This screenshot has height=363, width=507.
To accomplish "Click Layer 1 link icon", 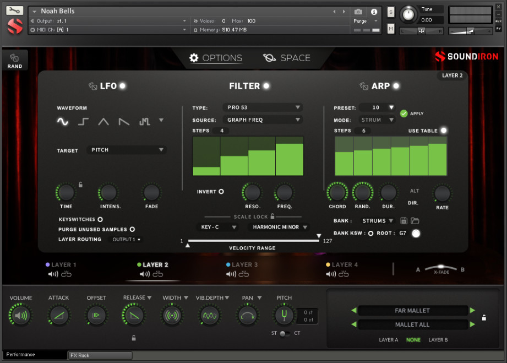I will click(66, 274).
